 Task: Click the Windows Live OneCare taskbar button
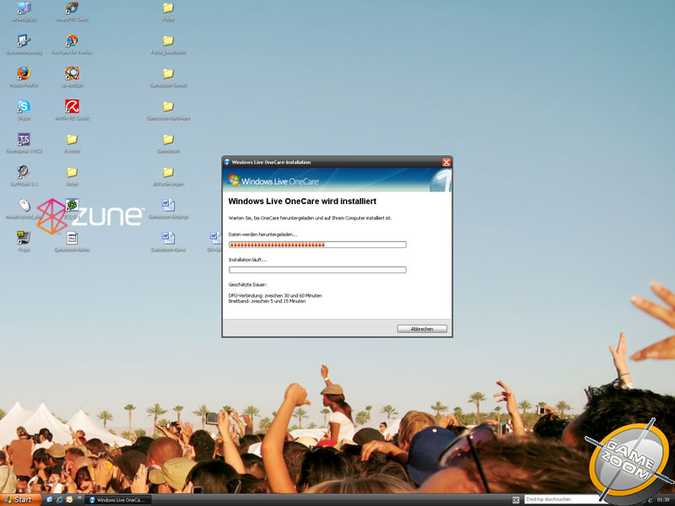[118, 500]
